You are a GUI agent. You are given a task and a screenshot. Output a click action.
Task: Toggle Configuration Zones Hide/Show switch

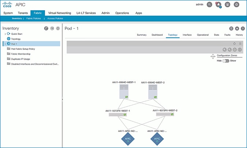point(226,61)
